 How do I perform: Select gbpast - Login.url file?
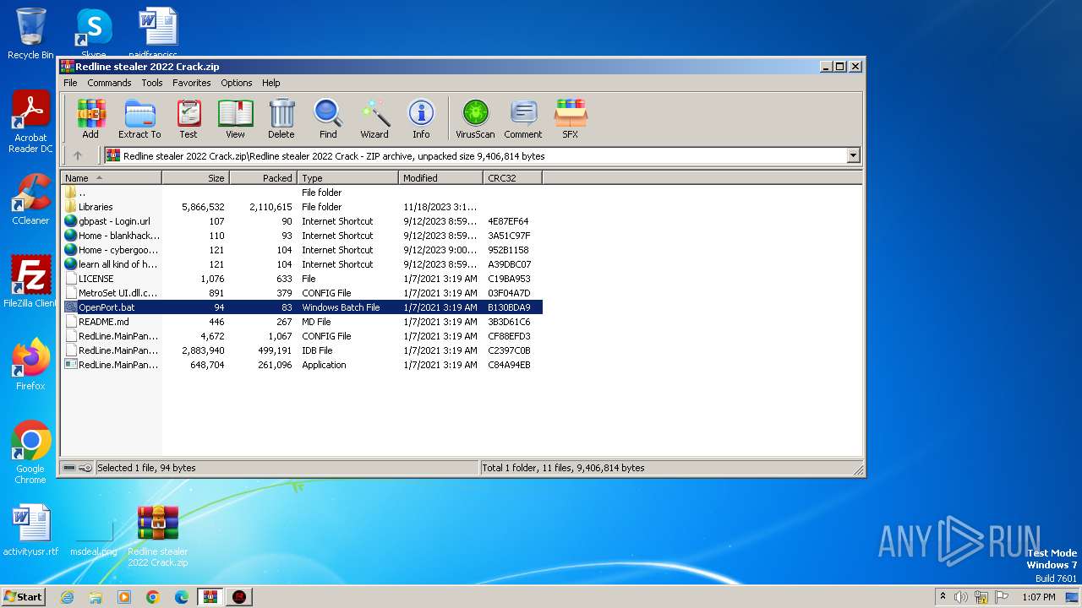click(x=302, y=221)
